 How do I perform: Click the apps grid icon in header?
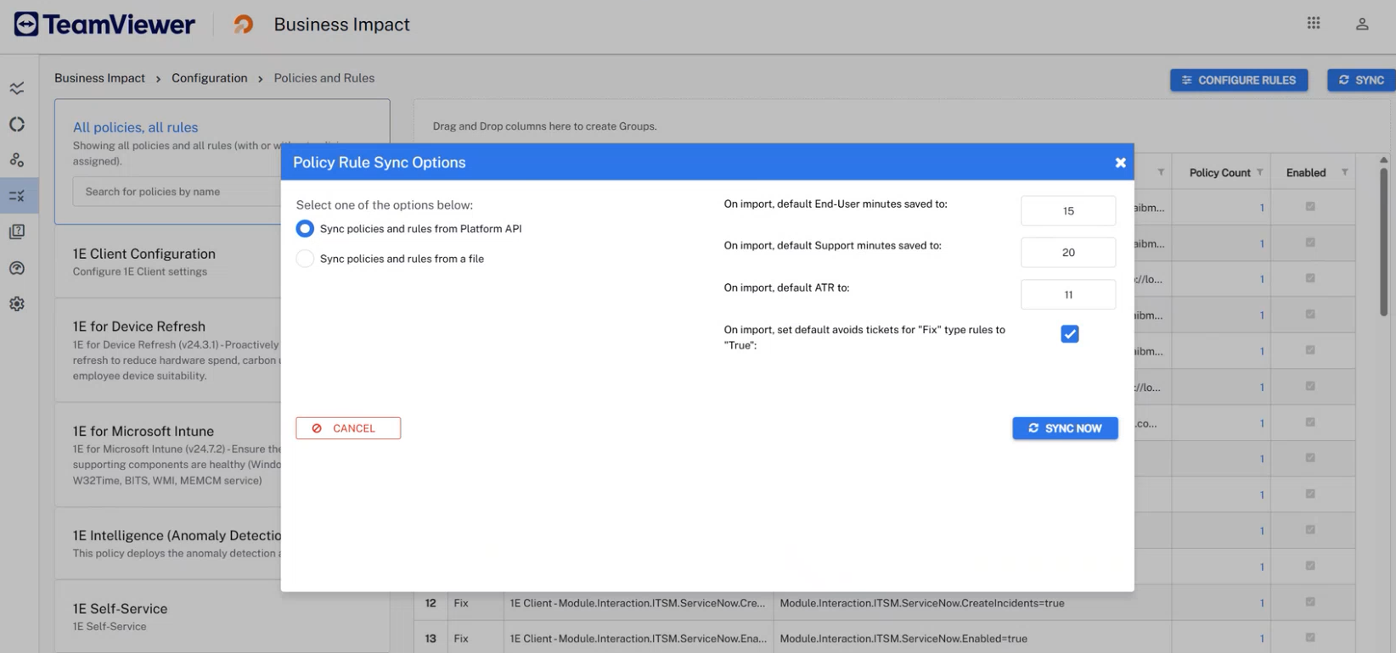coord(1313,24)
